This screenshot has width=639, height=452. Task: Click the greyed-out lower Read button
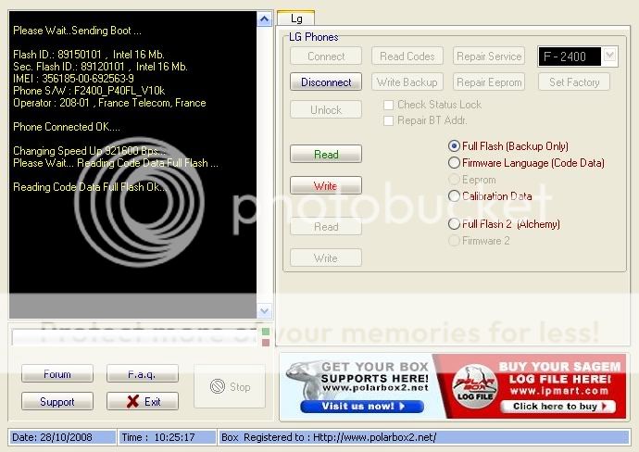(326, 227)
